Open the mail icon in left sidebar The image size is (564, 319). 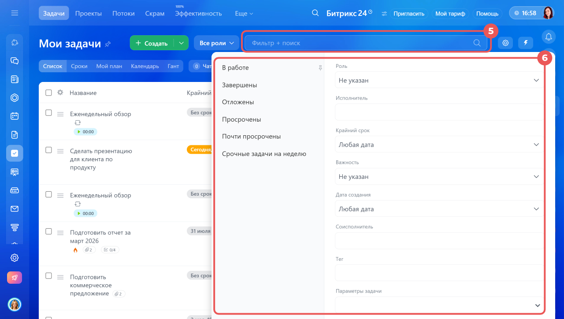(15, 209)
